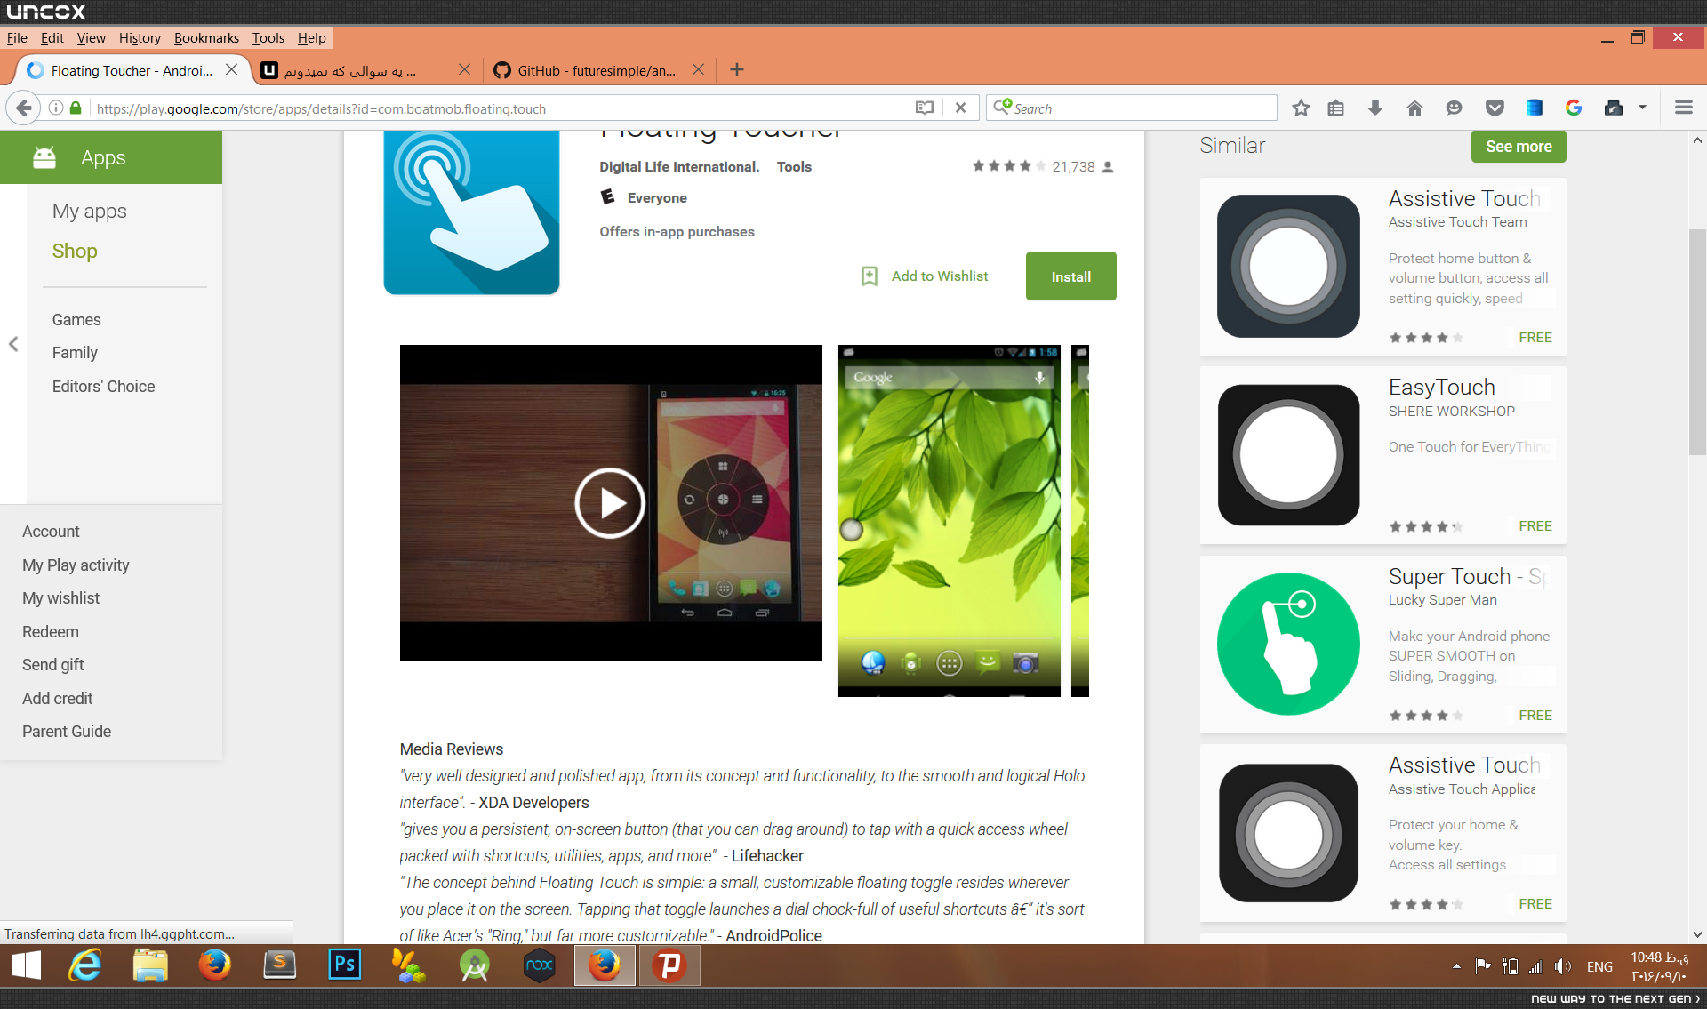Open the Parent Guide link
Viewport: 1707px width, 1009px height.
click(67, 732)
